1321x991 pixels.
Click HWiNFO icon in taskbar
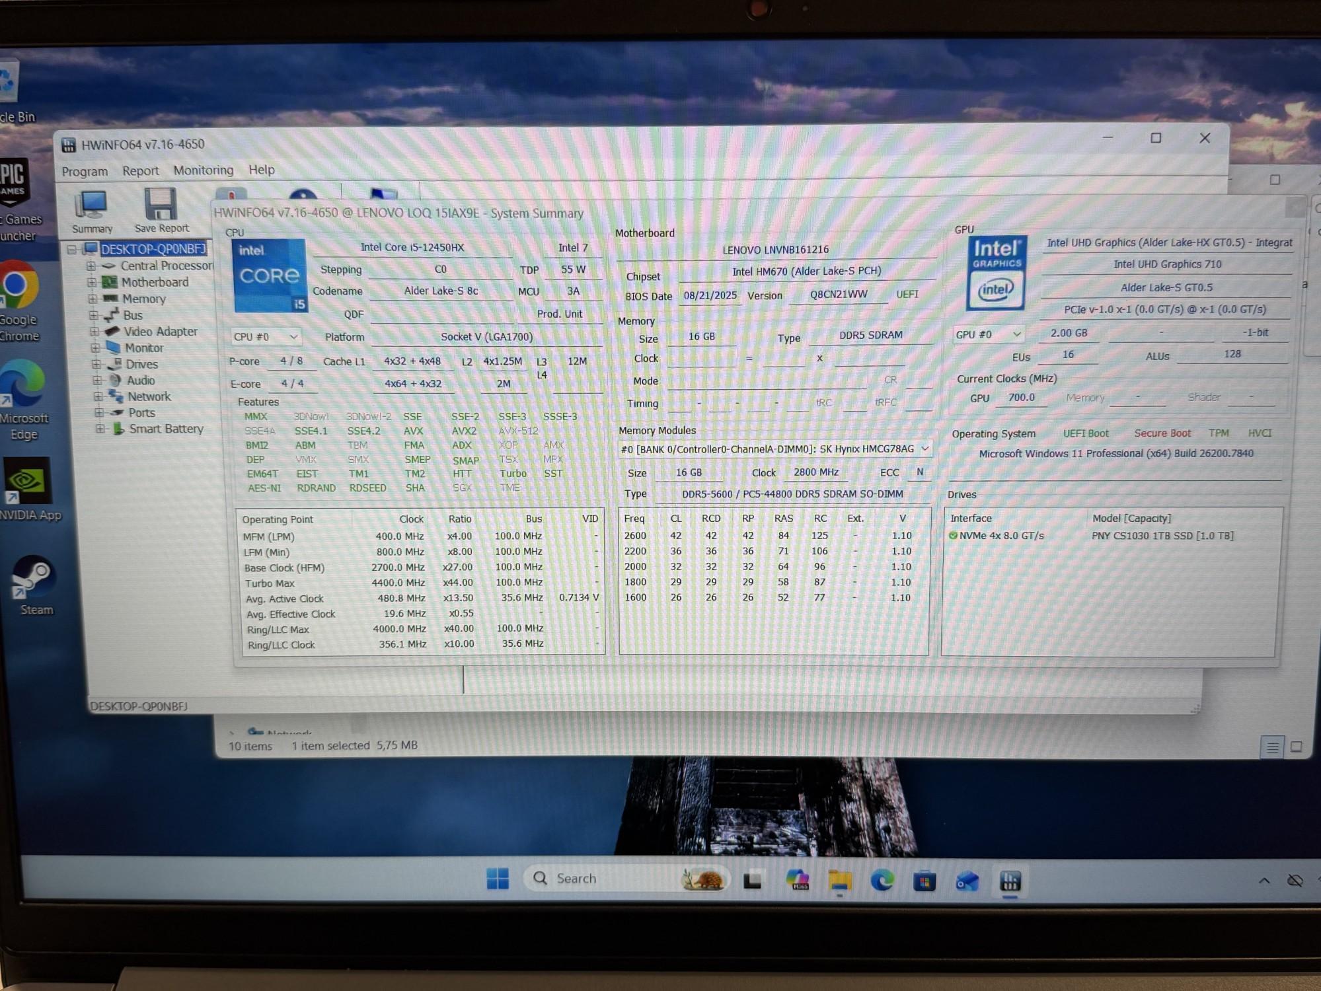click(x=1010, y=881)
